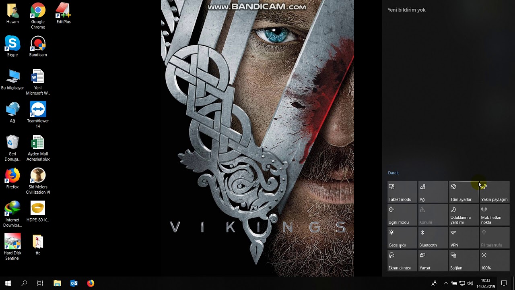Open the battery status tray icon

[x=454, y=283]
